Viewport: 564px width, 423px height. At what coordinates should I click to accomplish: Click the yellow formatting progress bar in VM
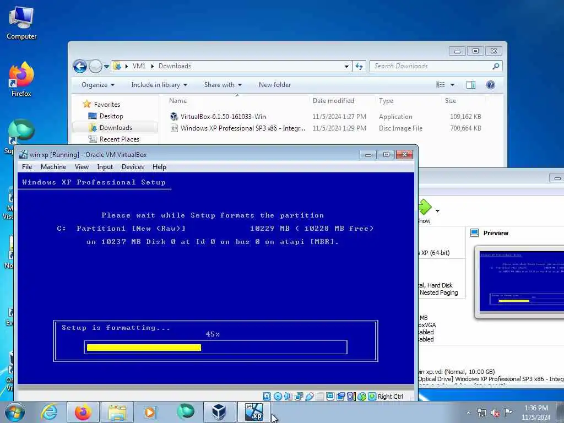pos(144,348)
